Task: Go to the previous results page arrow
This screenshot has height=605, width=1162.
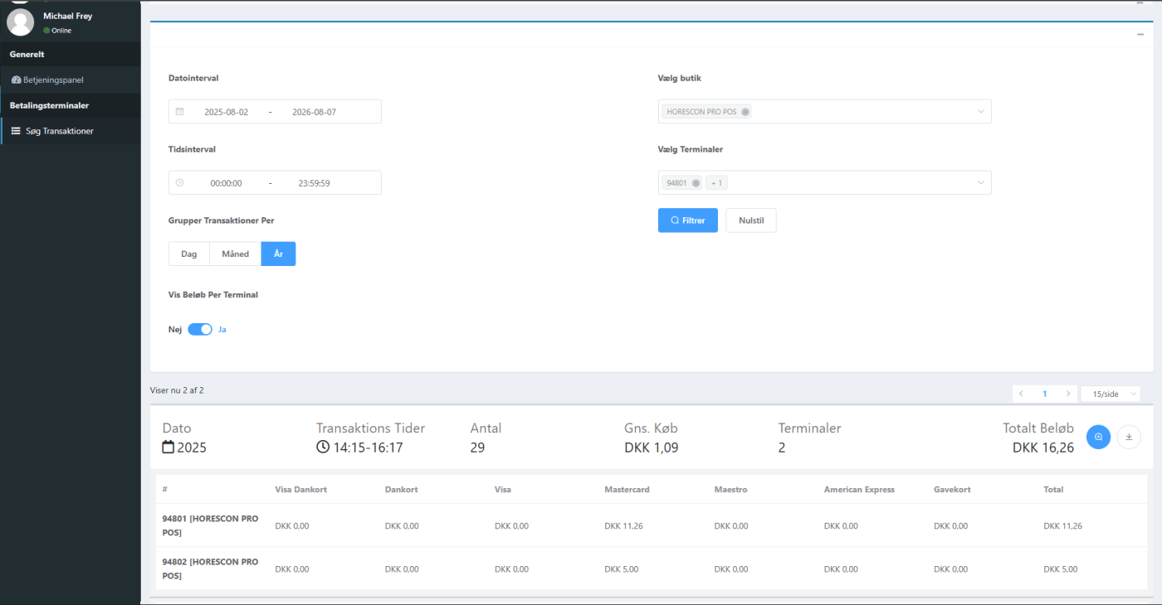Action: (1021, 394)
